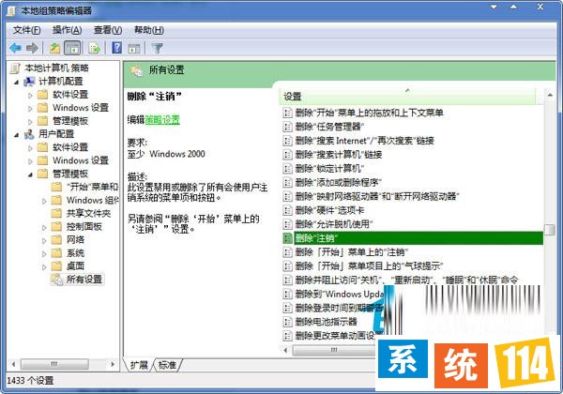Click the Back arrow toolbar icon
Image resolution: width=563 pixels, height=394 pixels.
[15, 48]
